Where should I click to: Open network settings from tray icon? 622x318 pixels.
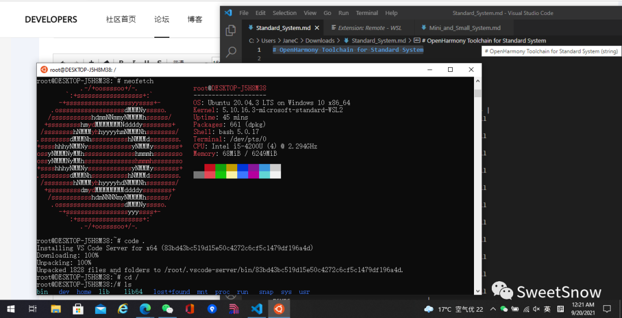pyautogui.click(x=526, y=309)
